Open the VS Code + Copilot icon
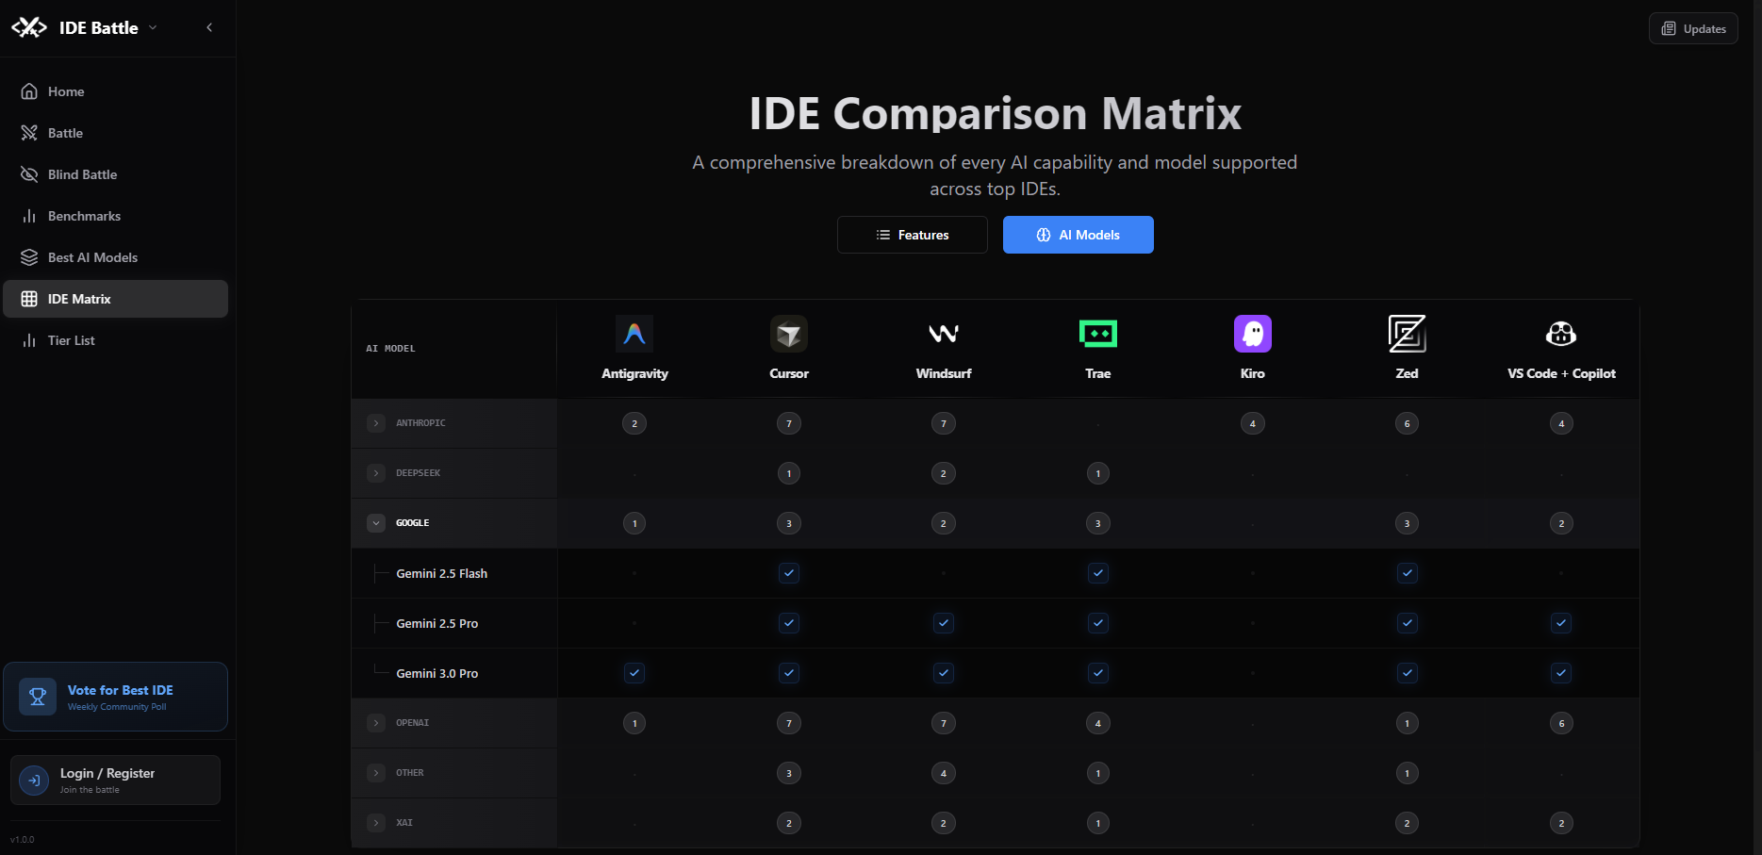 coord(1561,333)
